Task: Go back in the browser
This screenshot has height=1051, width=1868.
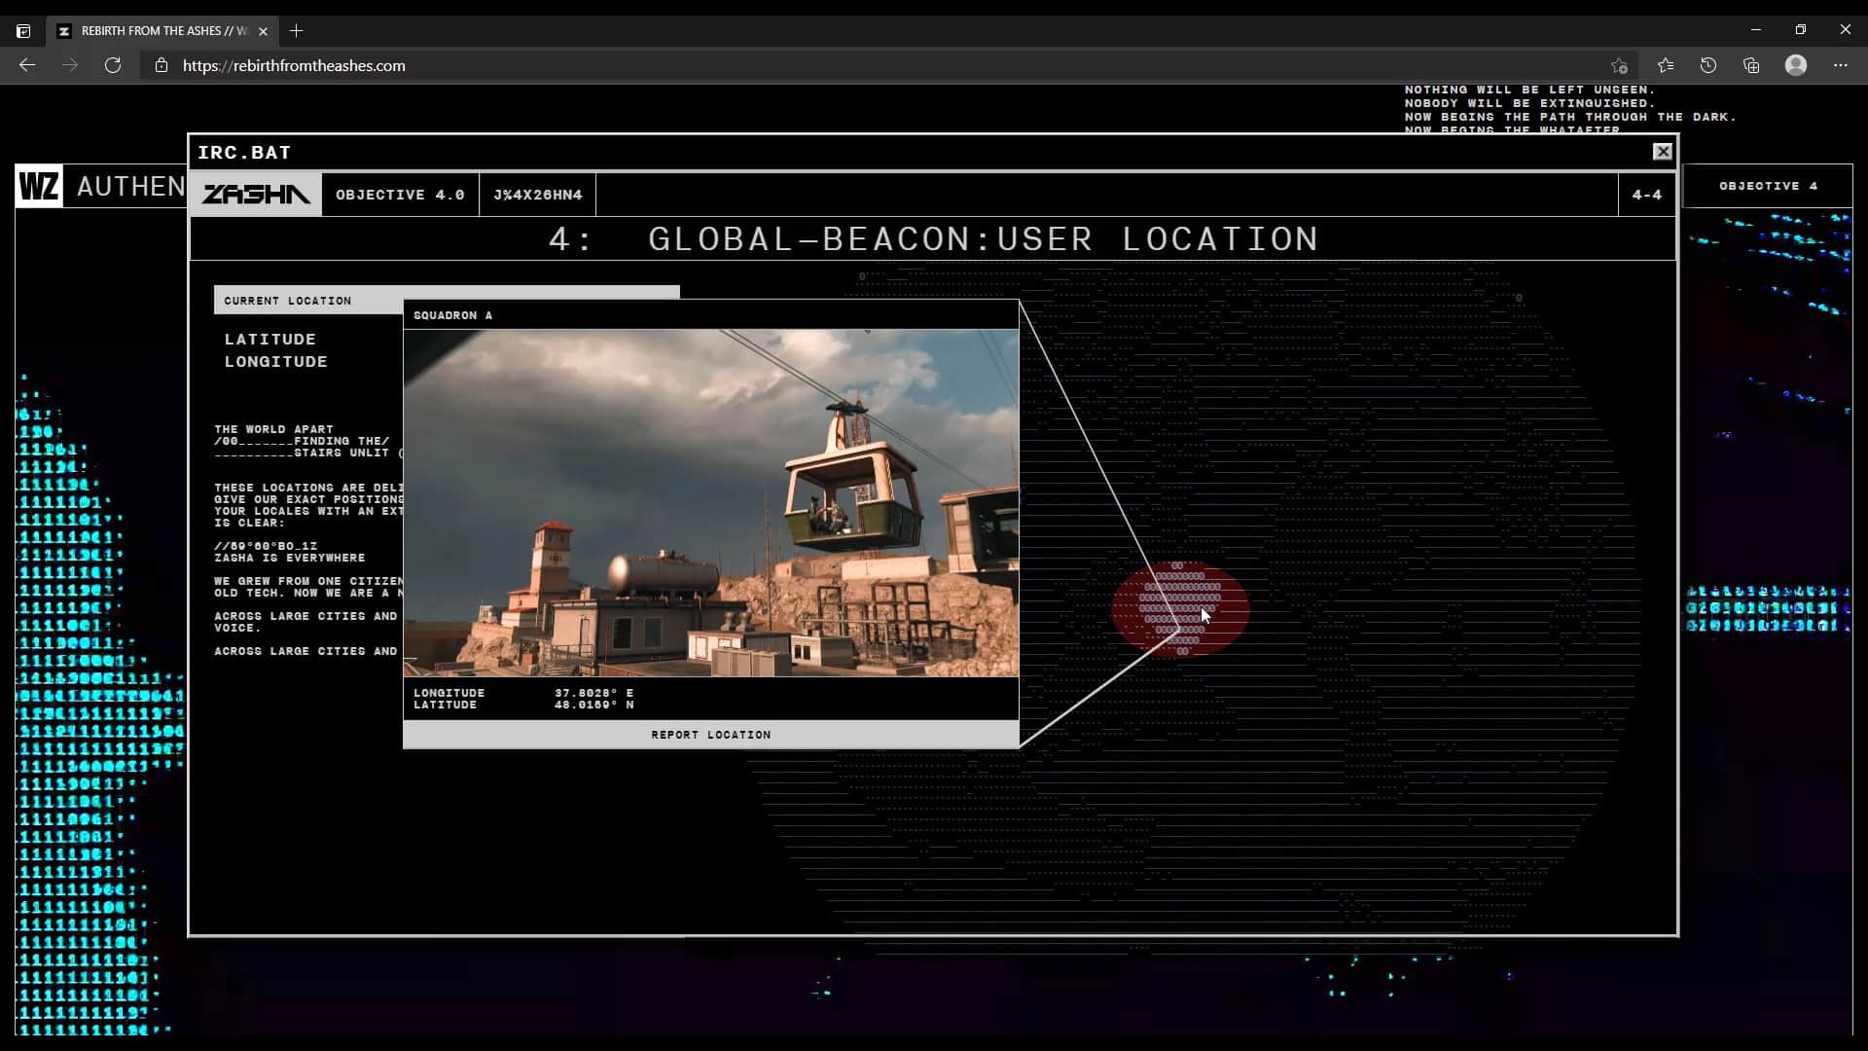Action: pos(27,65)
